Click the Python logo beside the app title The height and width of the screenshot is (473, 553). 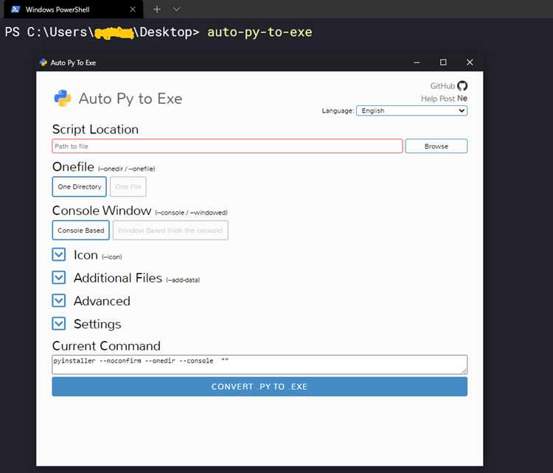(x=63, y=98)
